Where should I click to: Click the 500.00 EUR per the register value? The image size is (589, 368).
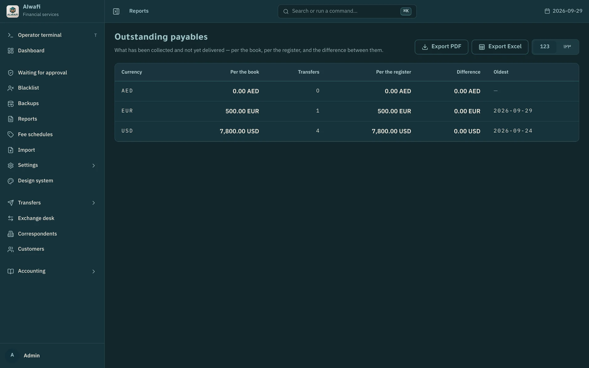[x=394, y=111]
